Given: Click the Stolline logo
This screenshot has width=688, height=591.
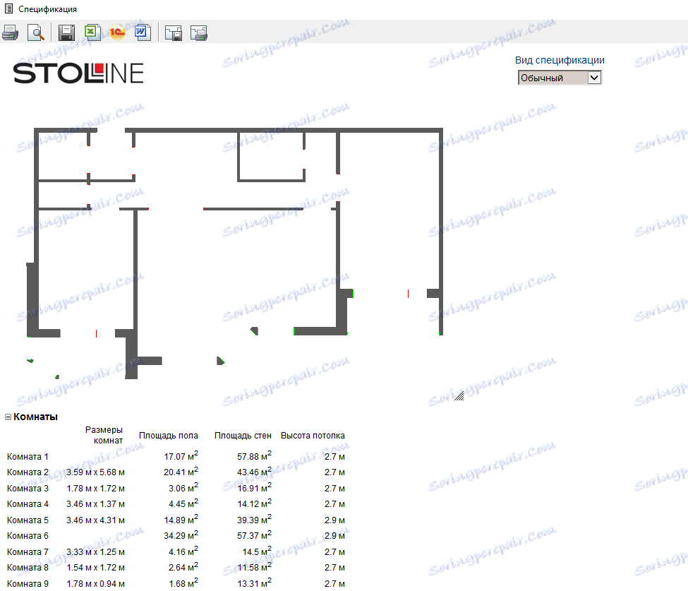Looking at the screenshot, I should click(x=78, y=73).
